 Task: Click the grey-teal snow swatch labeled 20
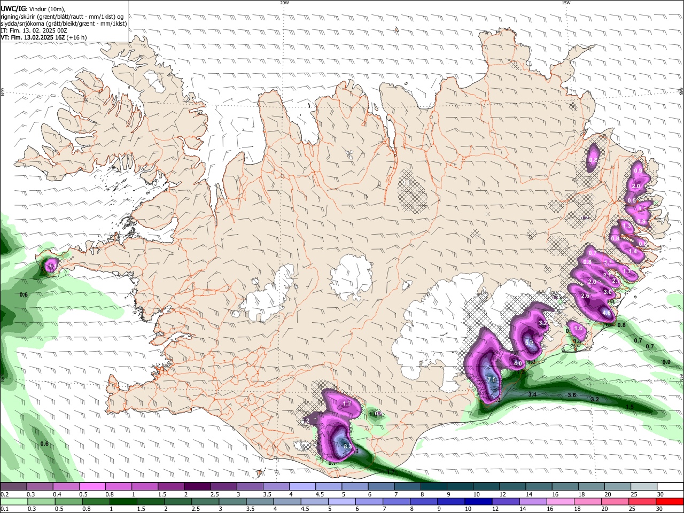(618, 487)
